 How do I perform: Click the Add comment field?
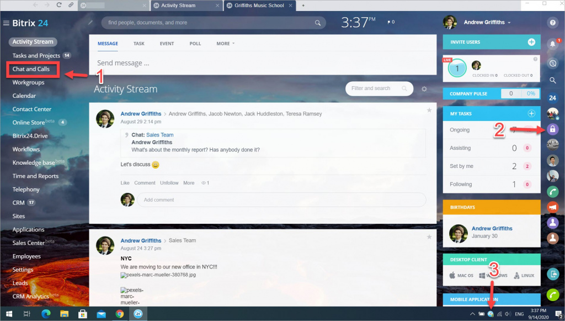tap(281, 200)
